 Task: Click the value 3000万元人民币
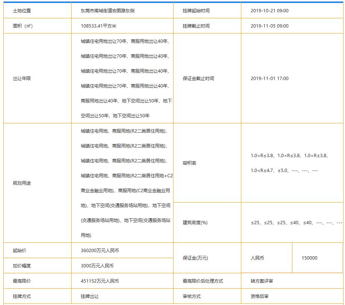tap(97, 266)
